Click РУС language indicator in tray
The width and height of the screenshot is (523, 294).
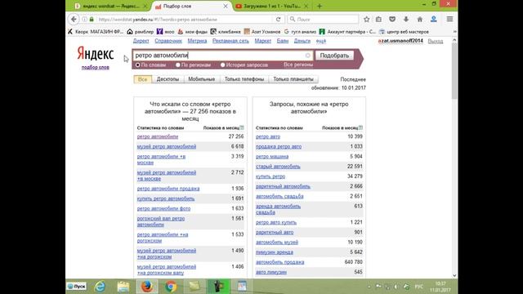pyautogui.click(x=418, y=287)
